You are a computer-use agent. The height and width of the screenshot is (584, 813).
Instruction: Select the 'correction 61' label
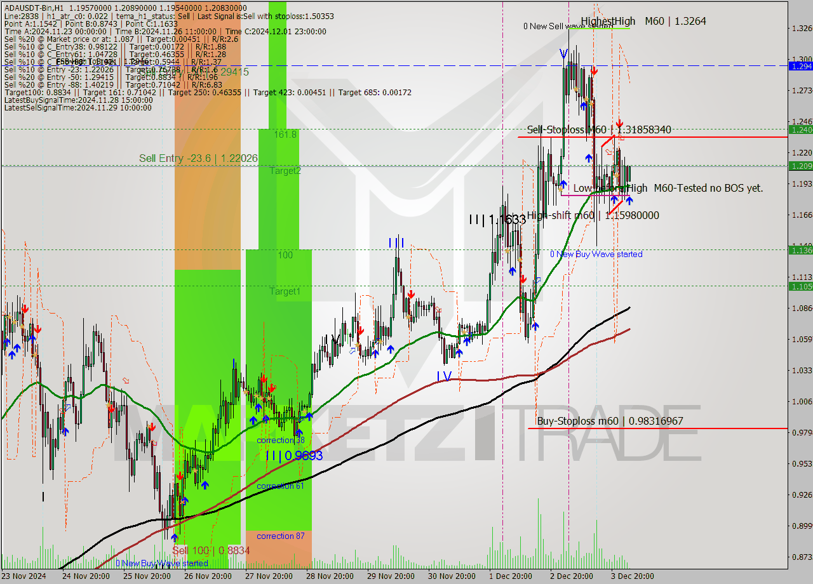click(x=281, y=486)
